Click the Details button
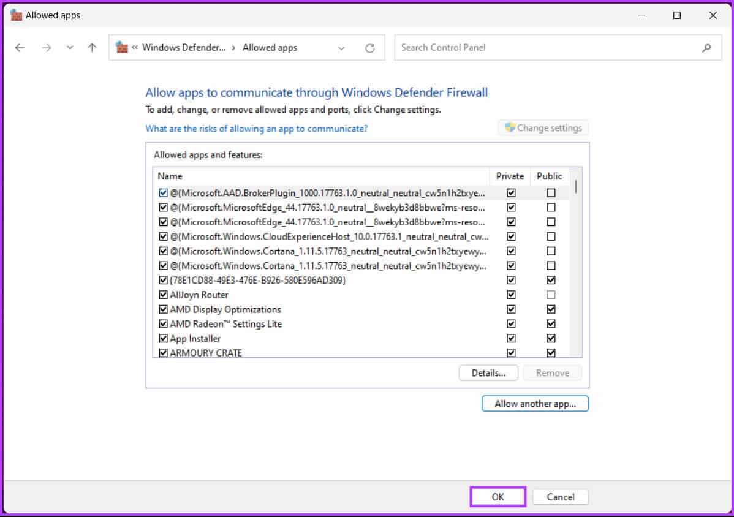 [488, 373]
